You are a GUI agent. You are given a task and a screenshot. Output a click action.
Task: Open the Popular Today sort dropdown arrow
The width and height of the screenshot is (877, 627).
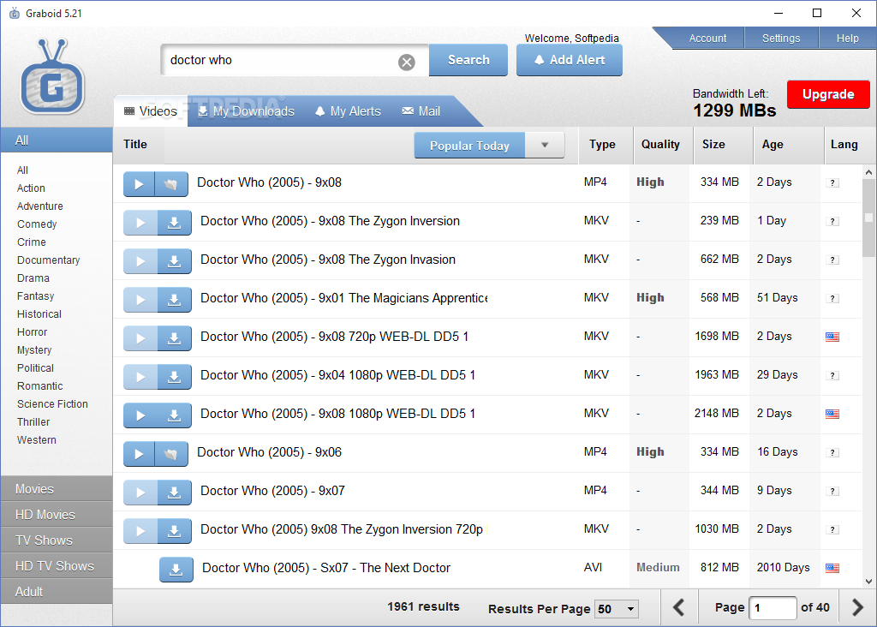pos(545,146)
